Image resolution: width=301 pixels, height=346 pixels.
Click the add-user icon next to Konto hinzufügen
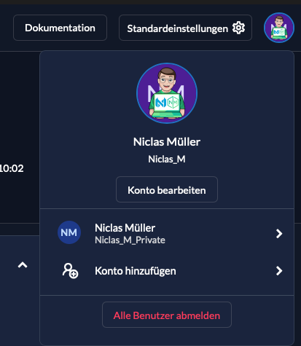click(x=70, y=271)
